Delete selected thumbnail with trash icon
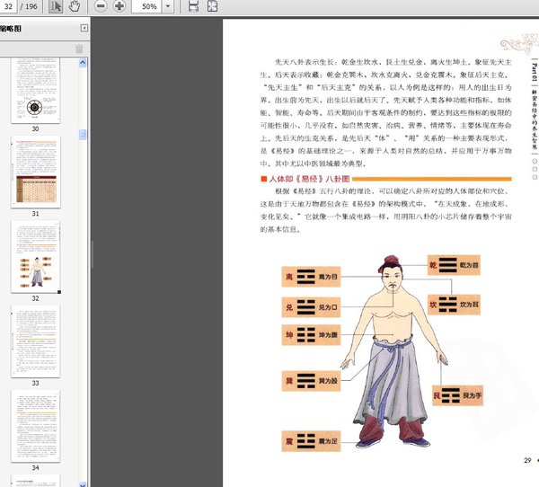The image size is (539, 487). click(79, 49)
